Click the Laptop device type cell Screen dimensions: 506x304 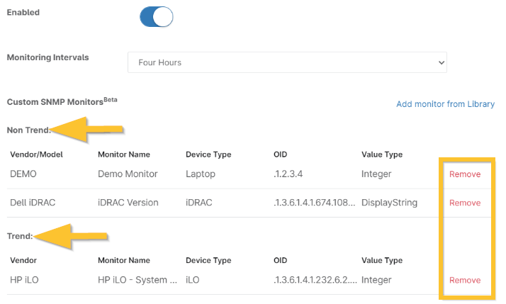click(201, 174)
